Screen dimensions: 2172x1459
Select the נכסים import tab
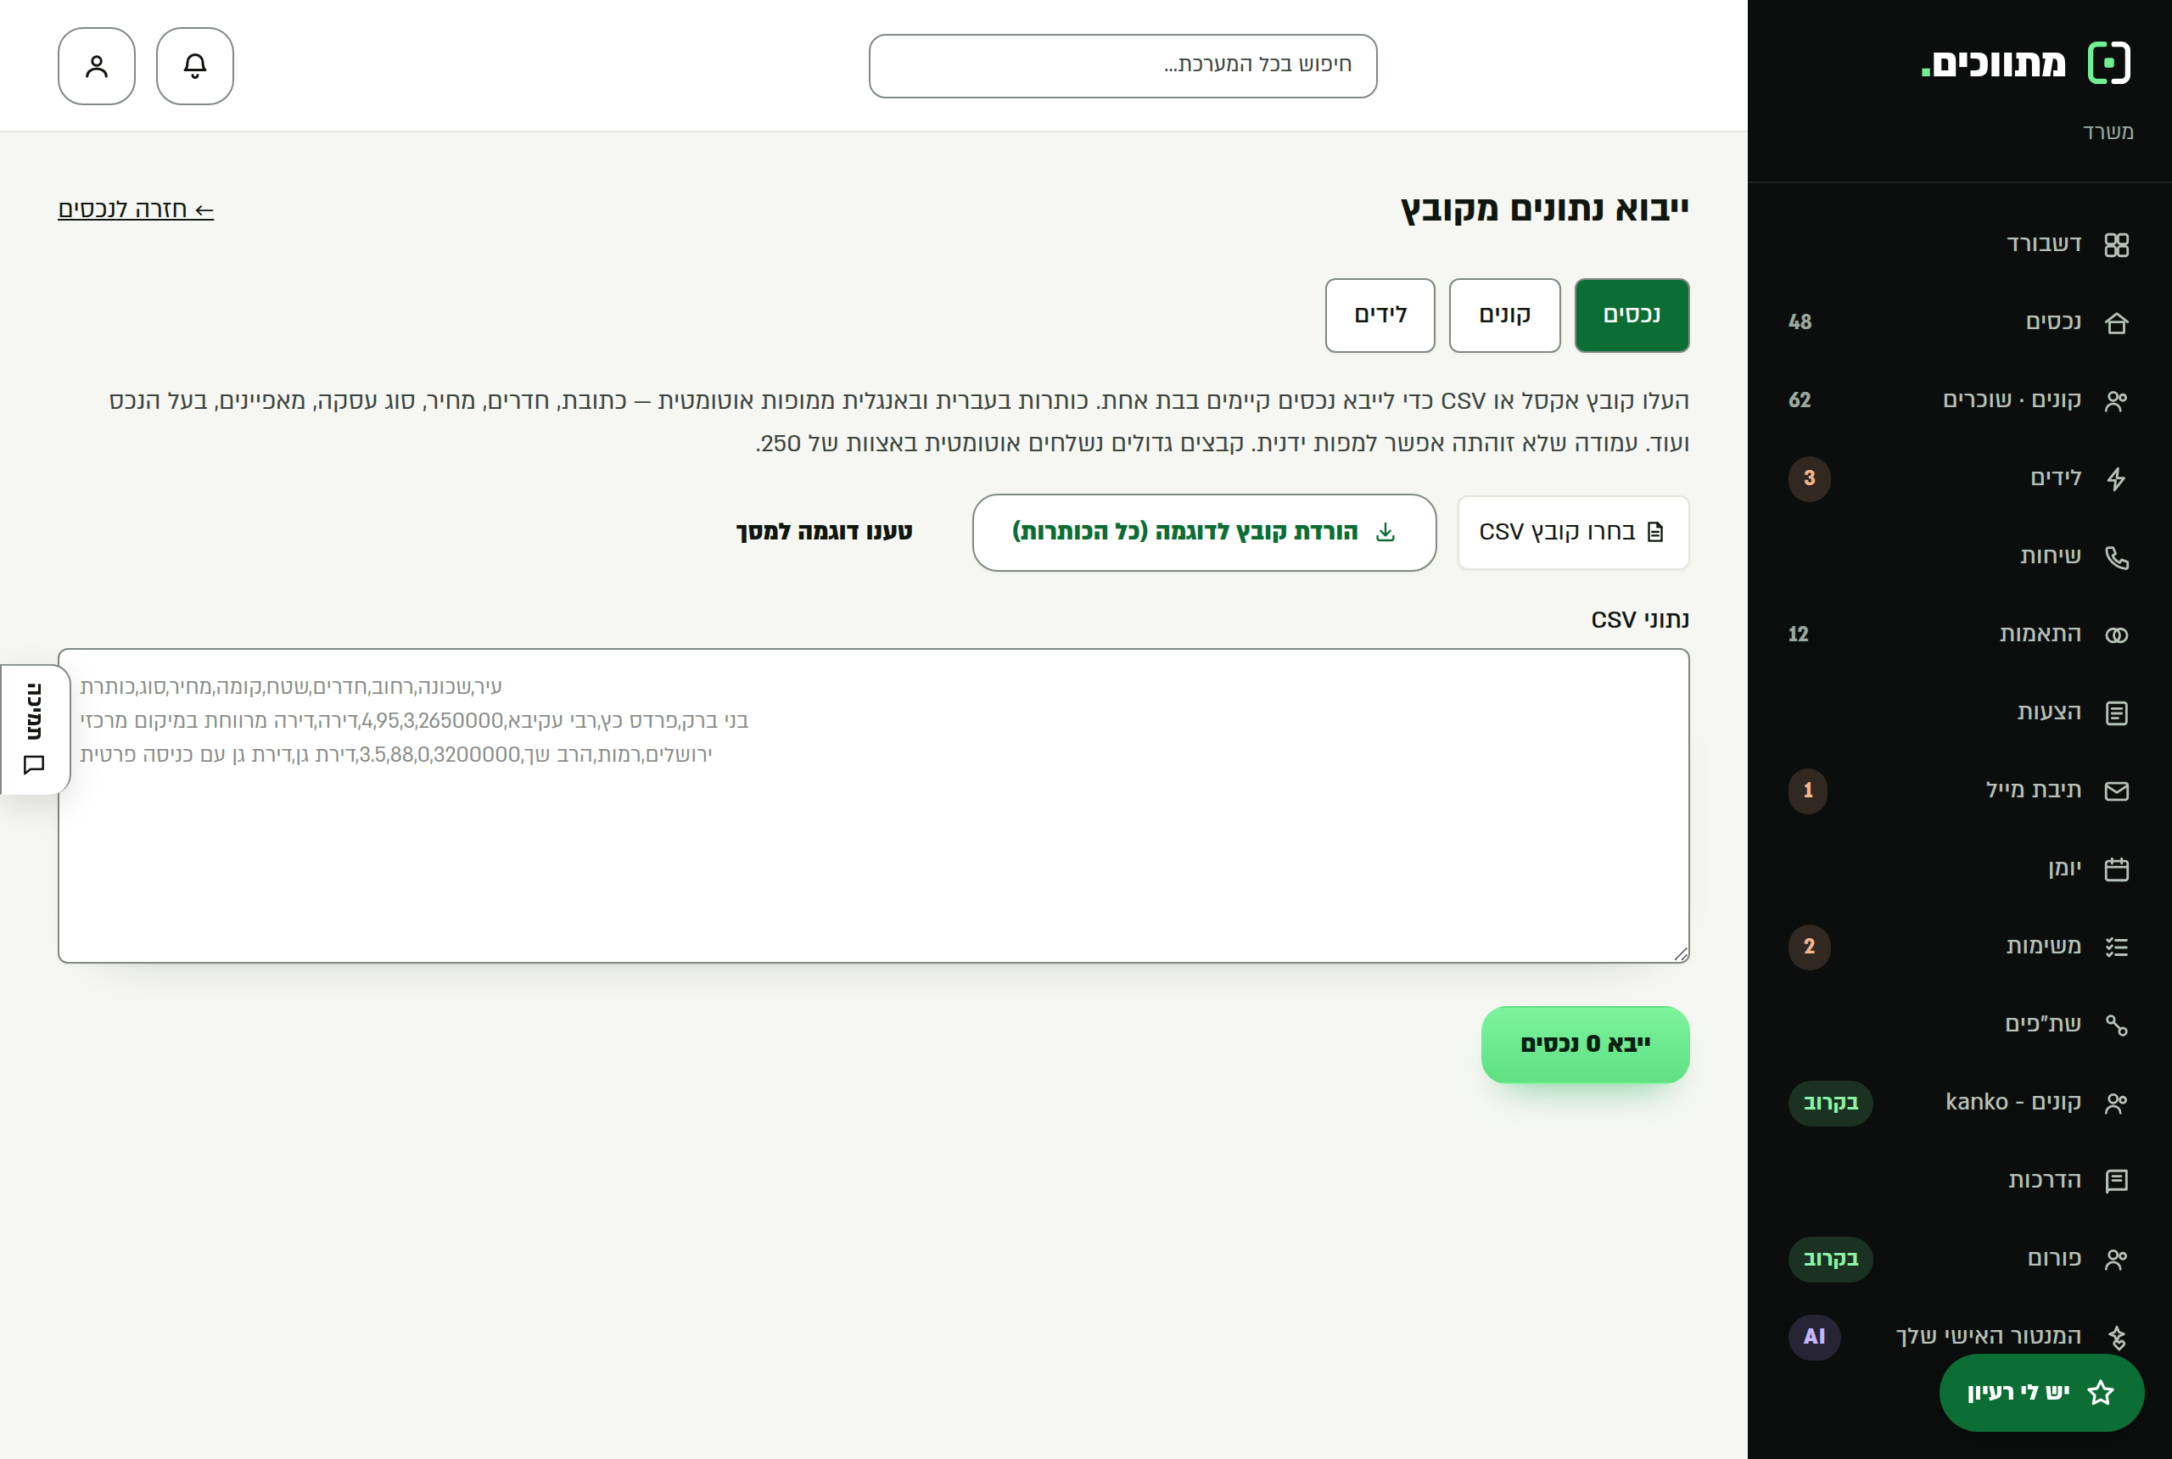(1632, 316)
